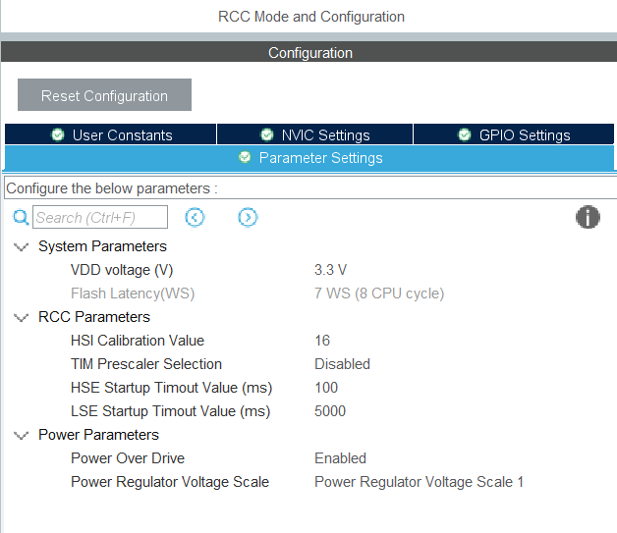Collapse the Power Parameters group
This screenshot has width=617, height=533.
(21, 436)
